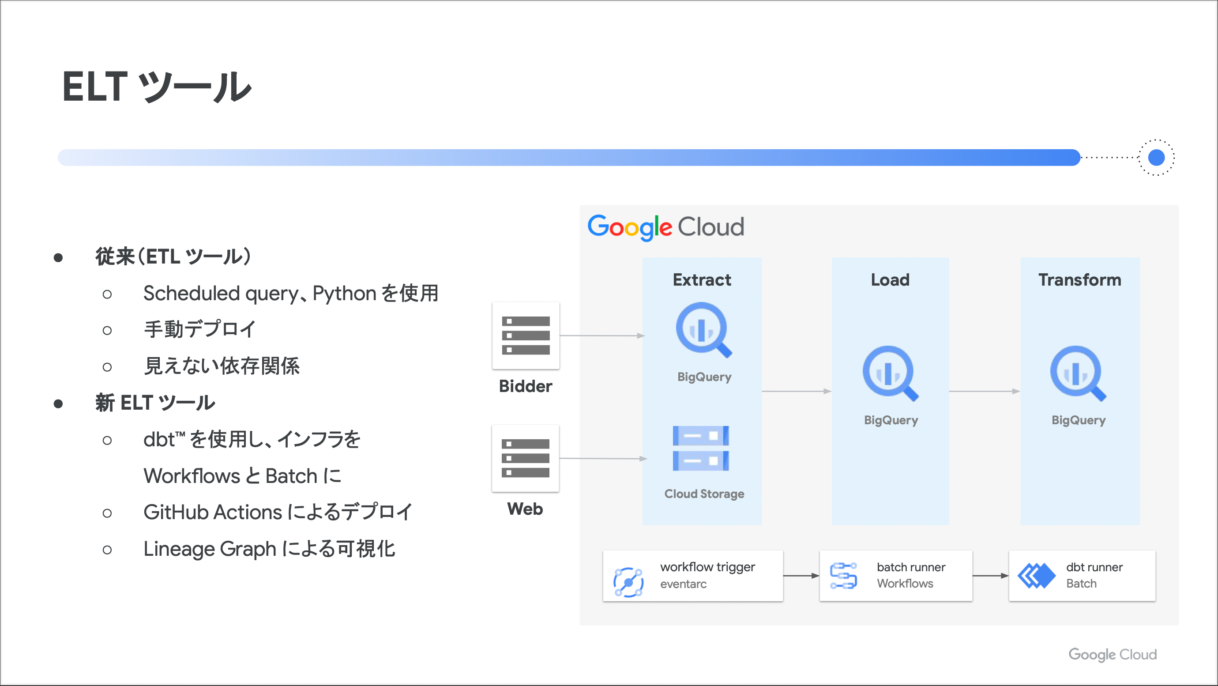Click the Extract column heading

coord(702,279)
